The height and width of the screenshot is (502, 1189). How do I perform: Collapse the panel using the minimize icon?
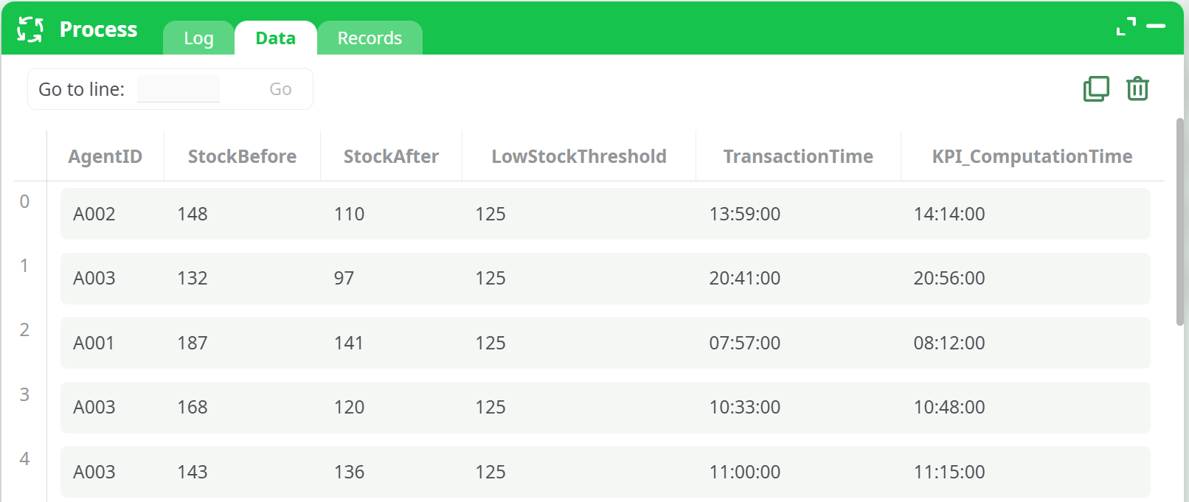click(x=1155, y=24)
